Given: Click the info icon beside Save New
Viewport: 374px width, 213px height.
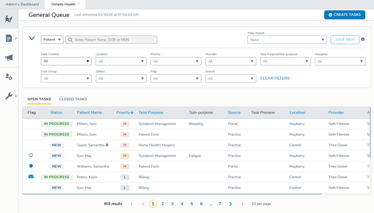Looking at the screenshot, I should [x=363, y=39].
